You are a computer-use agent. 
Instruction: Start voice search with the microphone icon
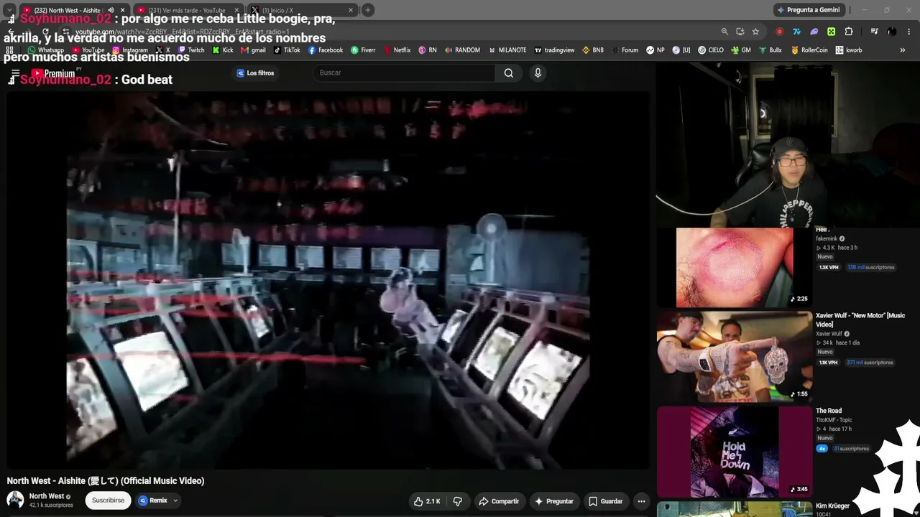click(538, 73)
